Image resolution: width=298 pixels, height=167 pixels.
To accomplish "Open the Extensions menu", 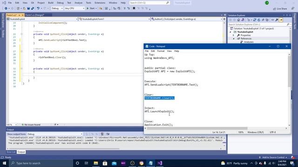I will click(x=100, y=3).
